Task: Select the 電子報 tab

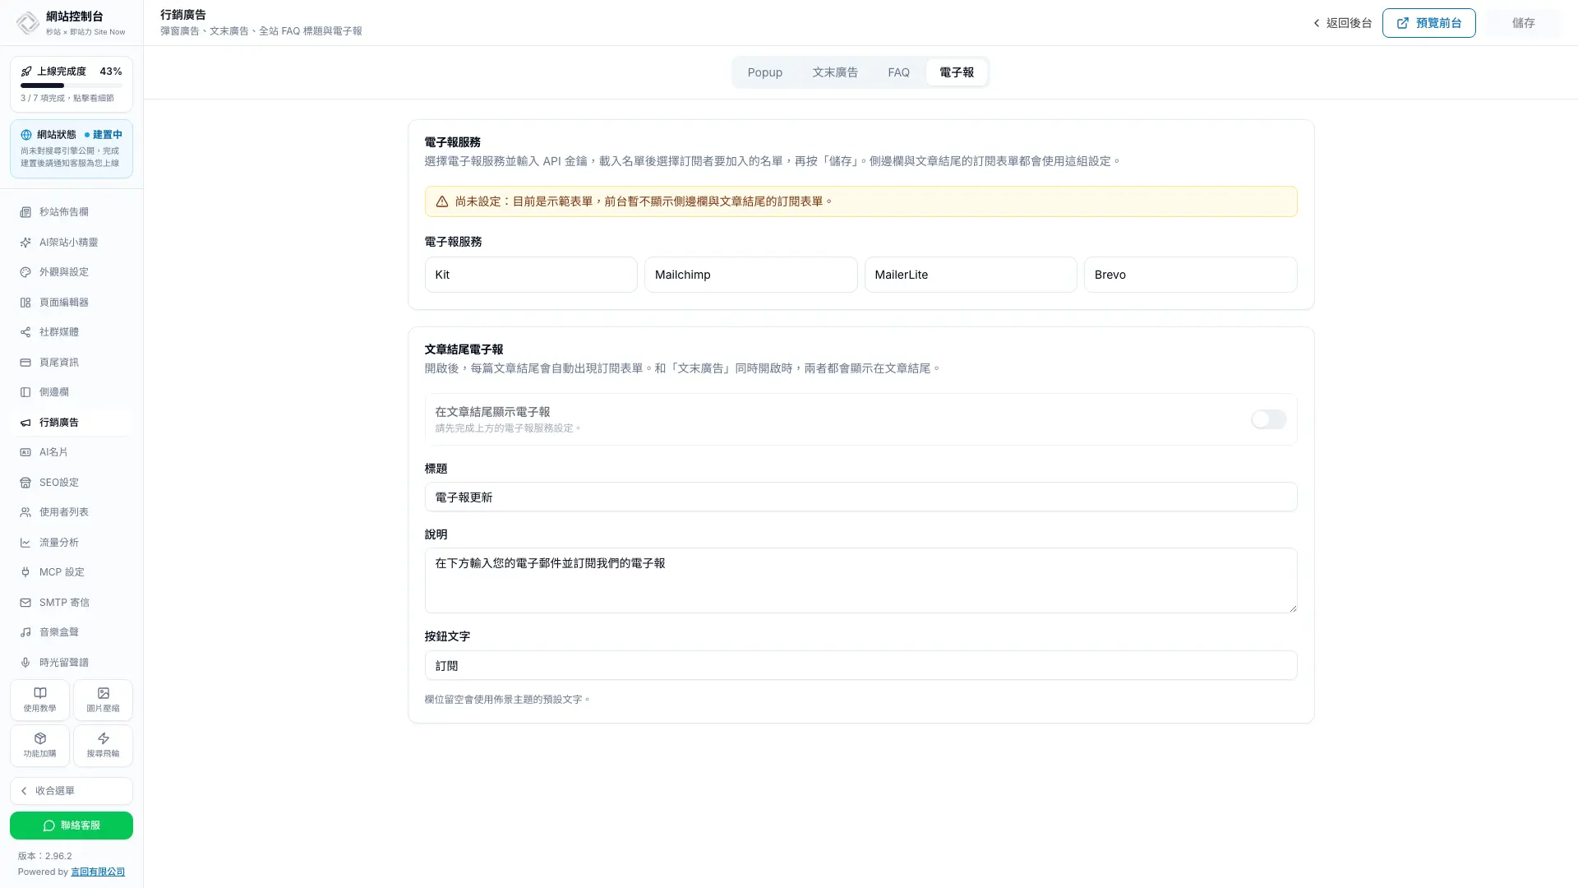Action: click(957, 72)
